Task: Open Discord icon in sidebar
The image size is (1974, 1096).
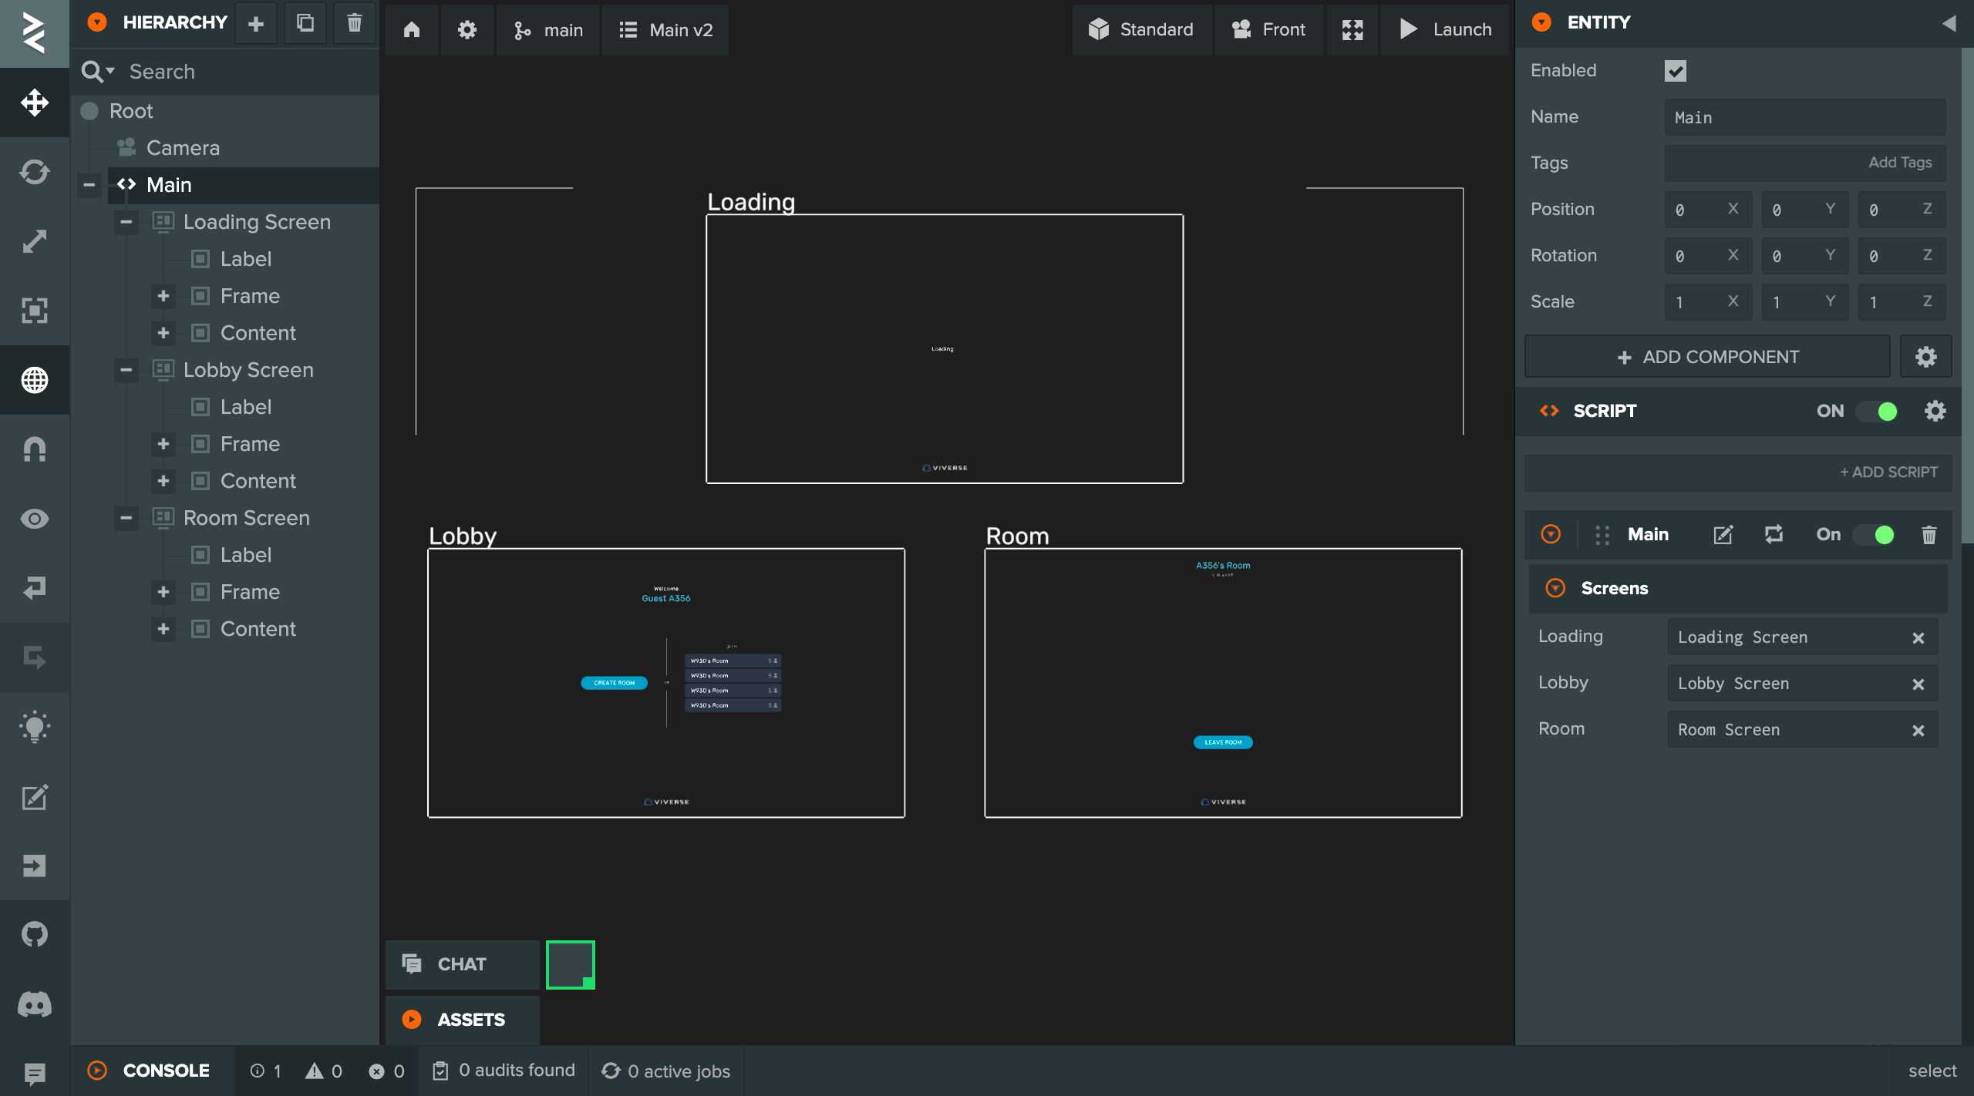Action: (x=35, y=1004)
